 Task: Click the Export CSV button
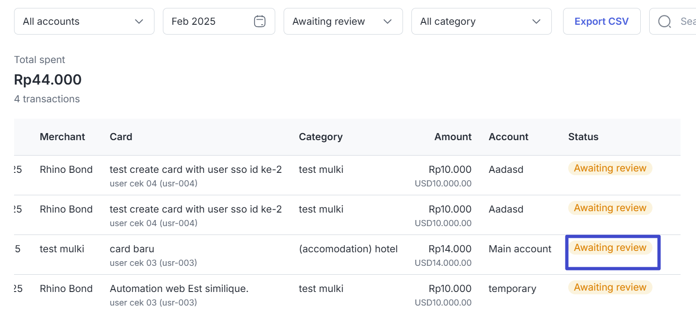tap(601, 21)
